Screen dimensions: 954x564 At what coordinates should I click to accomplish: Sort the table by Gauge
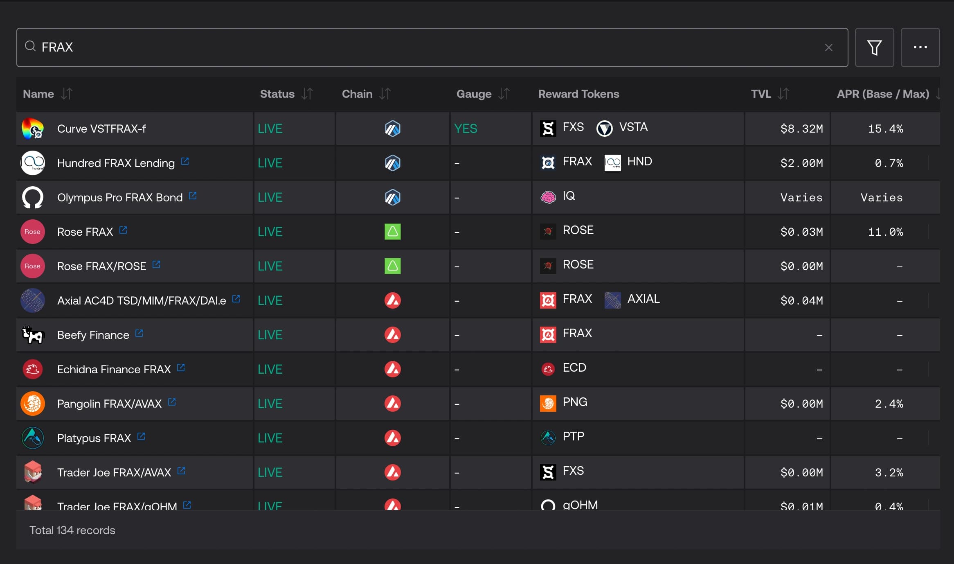[x=504, y=94]
